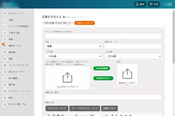Open the 書式 format dropdown in editor
This screenshot has width=175, height=116.
pos(96,115)
